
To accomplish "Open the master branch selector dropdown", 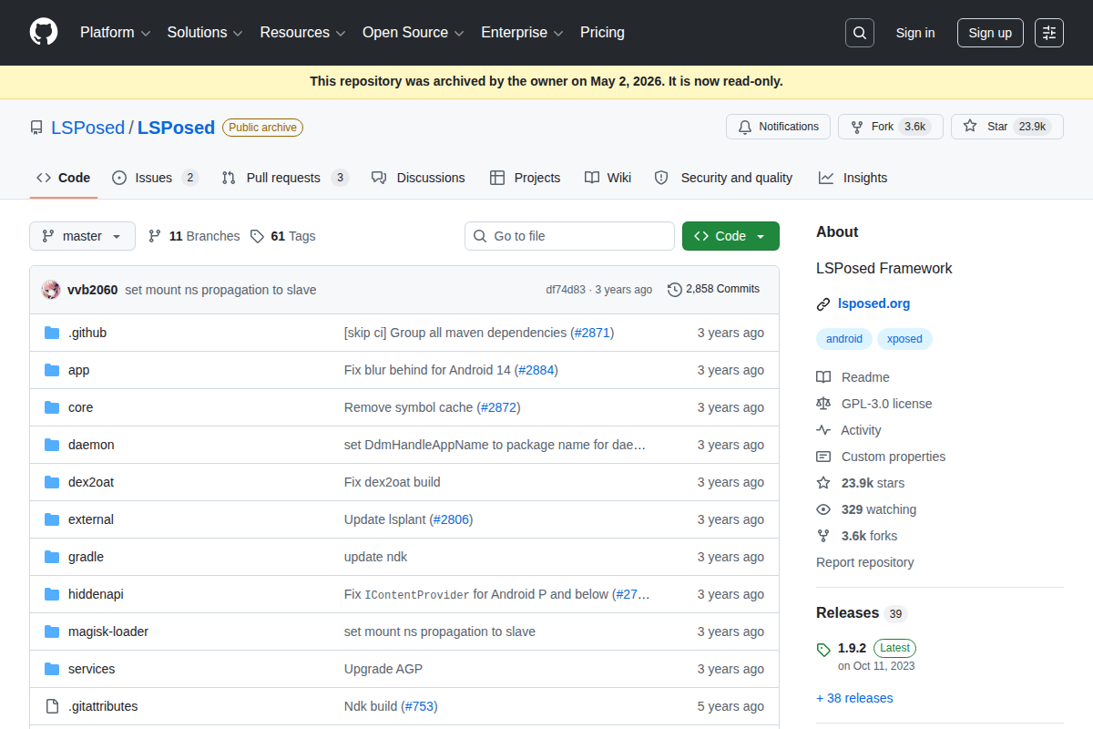I will pos(82,236).
